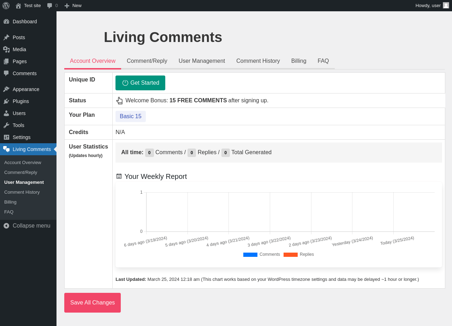452x326 pixels.
Task: Click the Yesterday (3/24/2024) chart label
Action: tap(352, 242)
